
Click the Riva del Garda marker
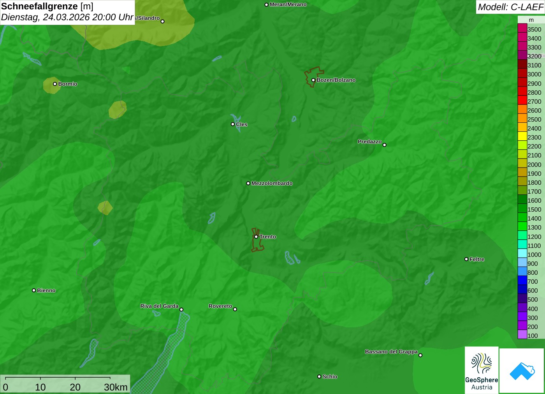(181, 310)
